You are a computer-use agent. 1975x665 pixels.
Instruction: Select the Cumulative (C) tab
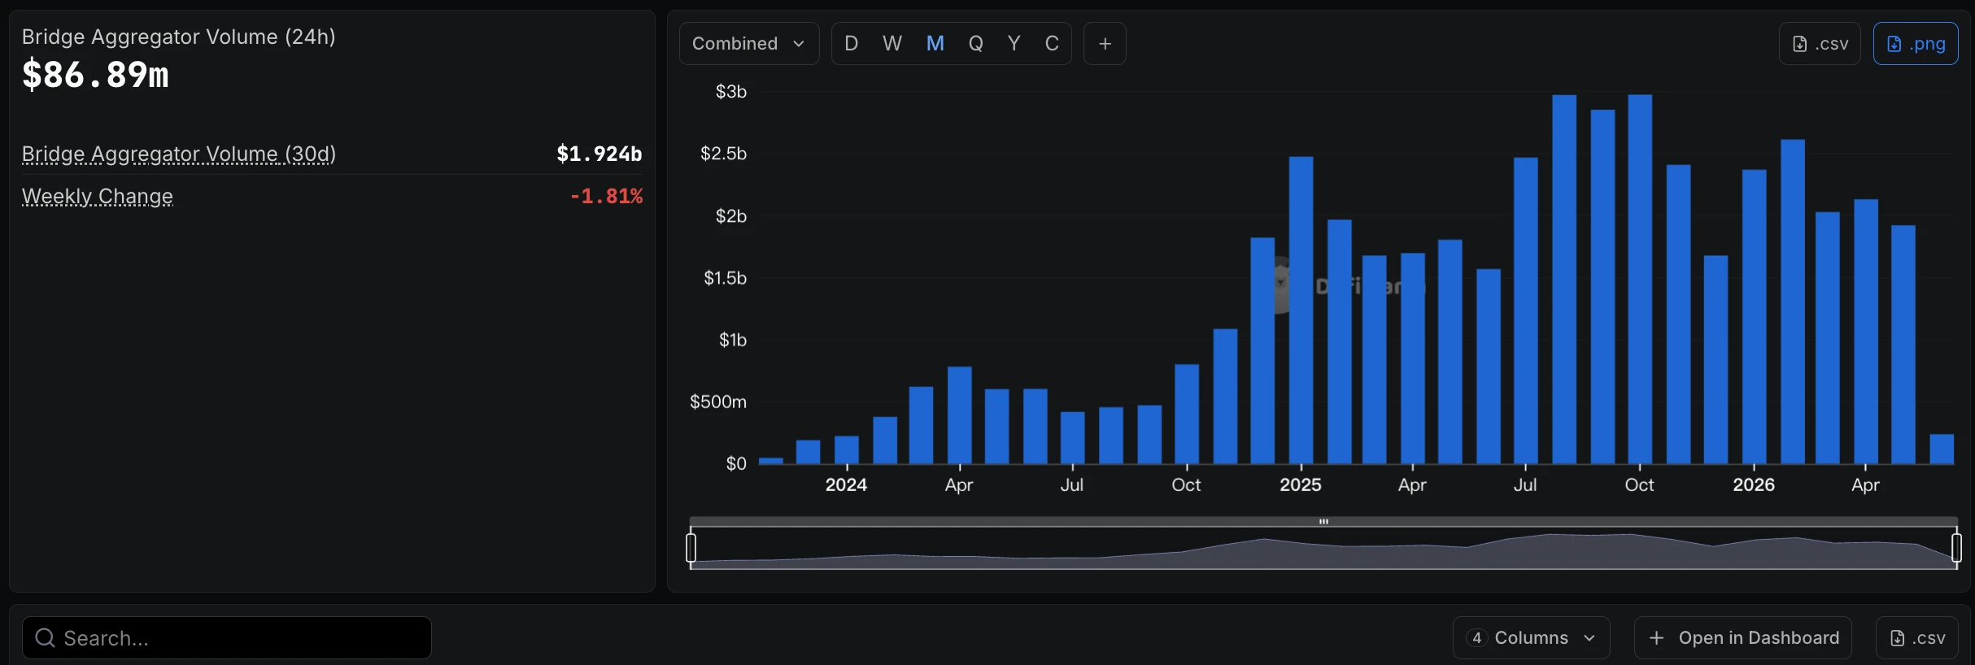pos(1052,44)
